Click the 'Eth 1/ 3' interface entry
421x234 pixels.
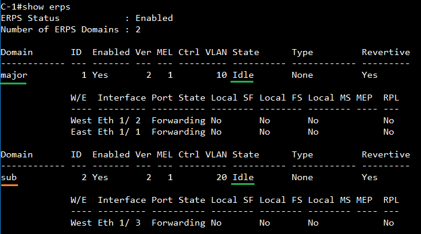pyautogui.click(x=119, y=223)
